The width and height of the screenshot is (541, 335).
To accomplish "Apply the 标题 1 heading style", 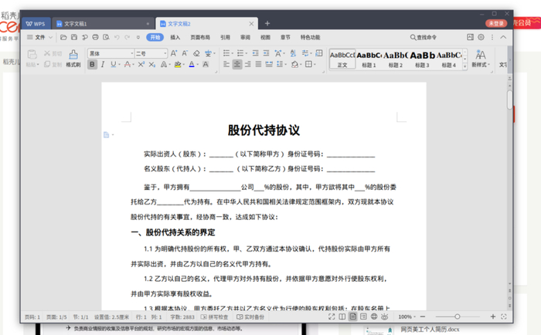I will click(x=369, y=59).
